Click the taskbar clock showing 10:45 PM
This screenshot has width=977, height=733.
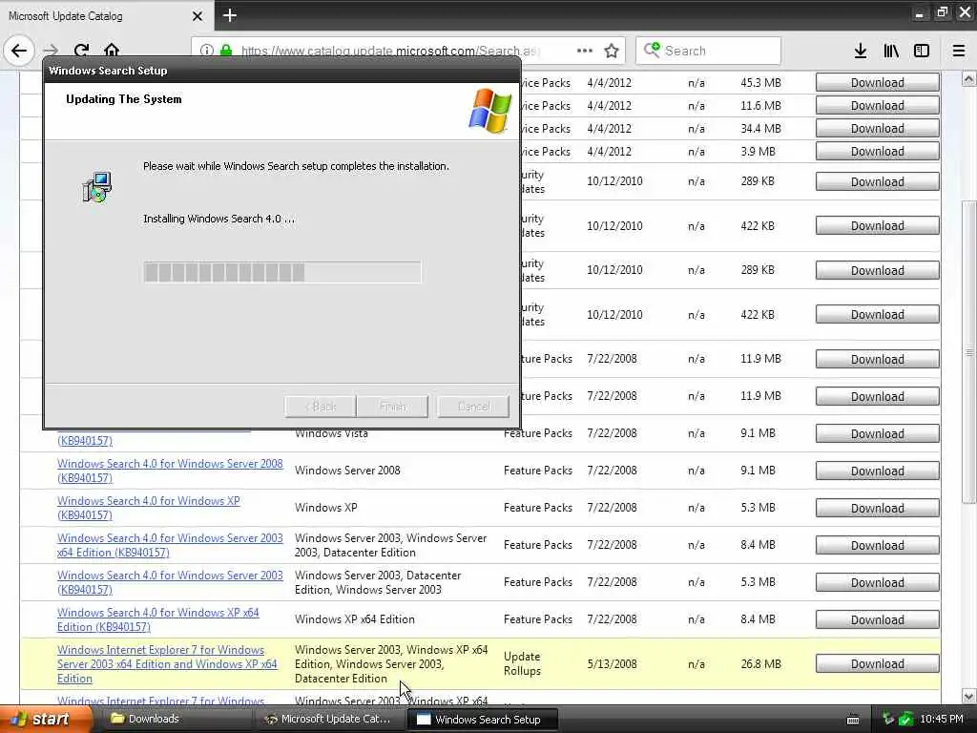(942, 720)
